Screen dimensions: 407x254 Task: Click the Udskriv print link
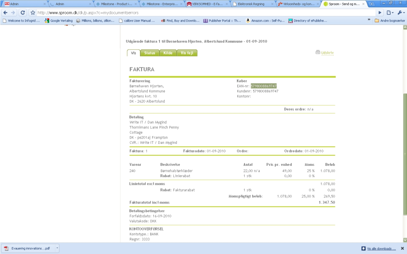(327, 52)
